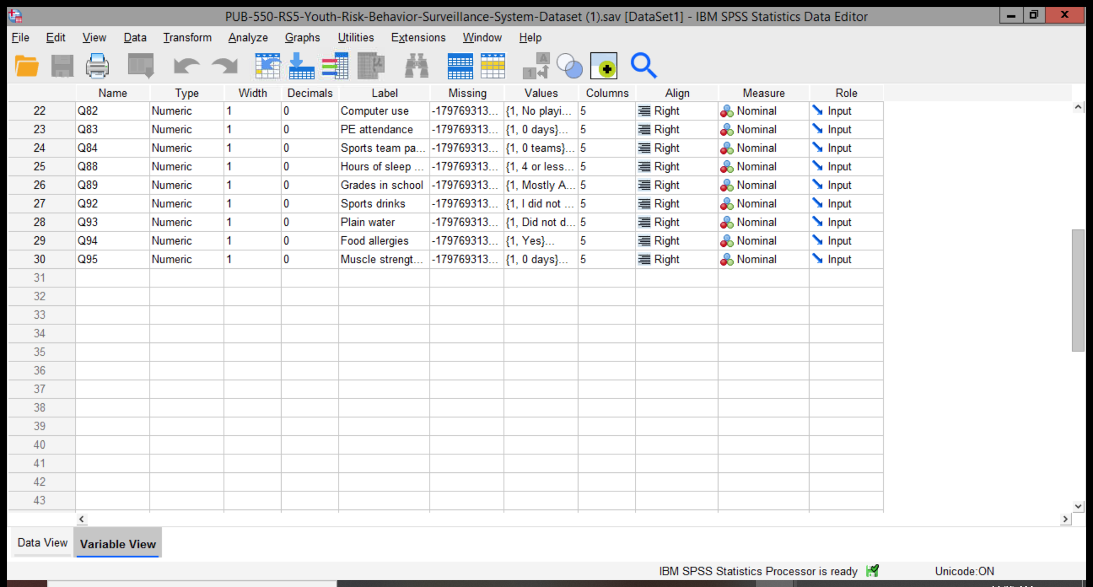Click the Use variable sets circles icon
Screen dimensions: 1093x587
570,66
